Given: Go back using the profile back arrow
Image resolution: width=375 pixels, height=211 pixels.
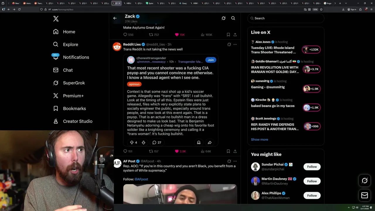Looking at the screenshot, I should (x=115, y=18).
